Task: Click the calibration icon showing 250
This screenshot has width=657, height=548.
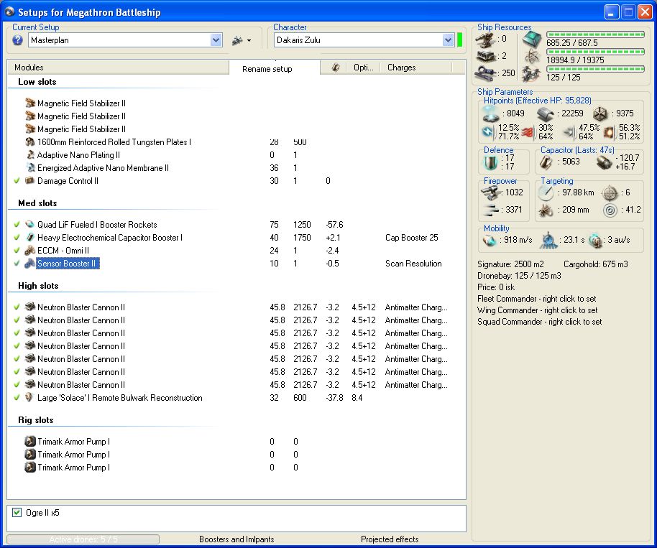Action: point(486,73)
